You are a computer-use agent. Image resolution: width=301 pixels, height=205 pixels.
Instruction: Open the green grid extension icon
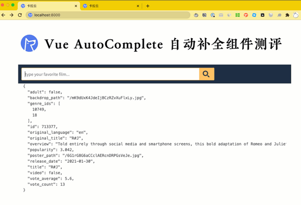pos(238,15)
